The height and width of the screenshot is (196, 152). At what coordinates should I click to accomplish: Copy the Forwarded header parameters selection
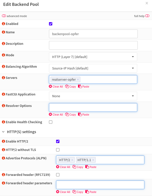click(78, 192)
